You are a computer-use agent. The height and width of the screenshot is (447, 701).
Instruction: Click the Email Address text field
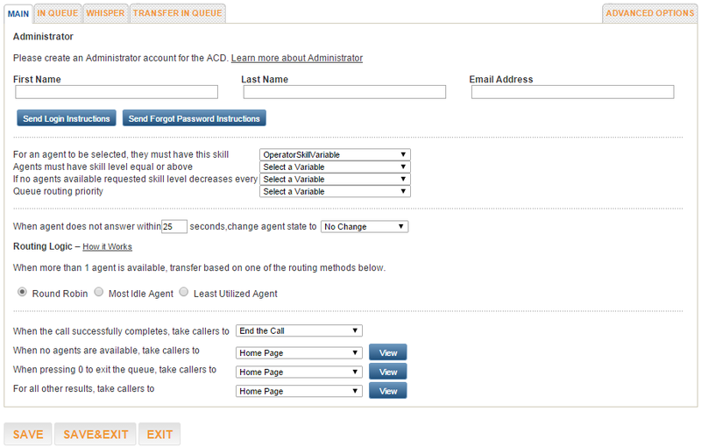573,92
